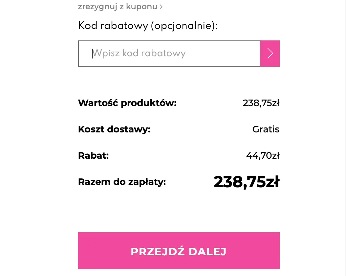The height and width of the screenshot is (276, 346).
Task: Click the 'Rabat:' label
Action: [x=93, y=155]
